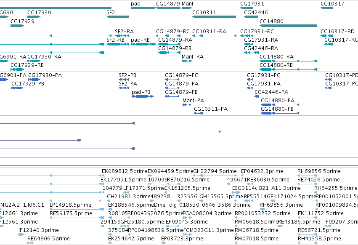Click the CG14879-RC transcript label
358x245 pixels.
point(173,32)
